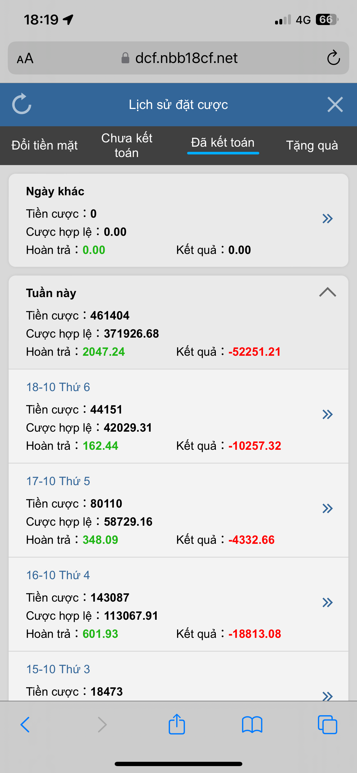Open Safari bookmarks icon
The height and width of the screenshot is (773, 357).
click(x=252, y=725)
